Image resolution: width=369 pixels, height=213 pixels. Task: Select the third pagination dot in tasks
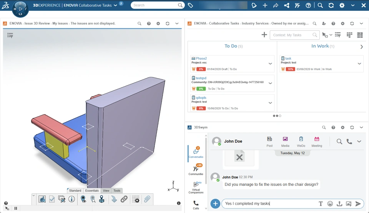pos(280,116)
